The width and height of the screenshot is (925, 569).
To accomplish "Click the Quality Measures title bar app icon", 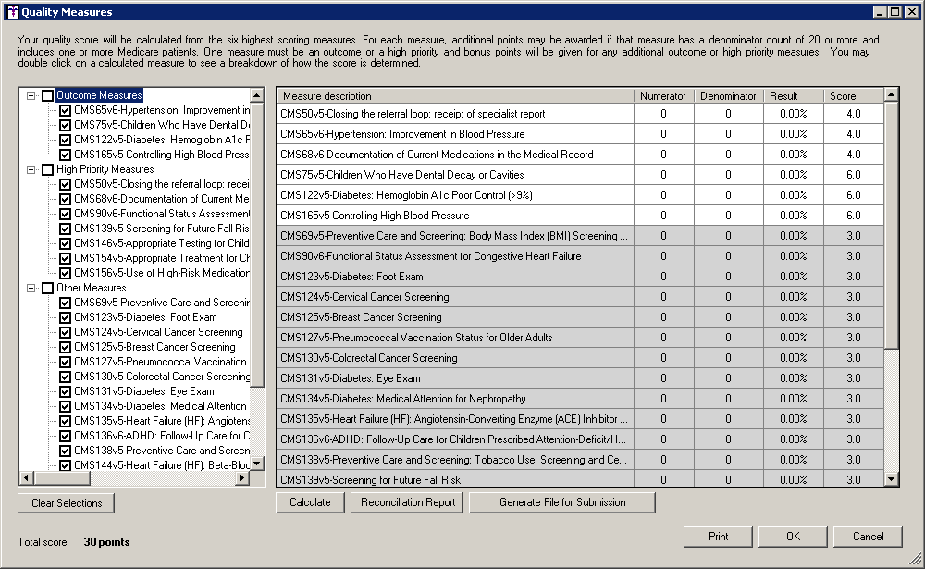I will pos(11,12).
